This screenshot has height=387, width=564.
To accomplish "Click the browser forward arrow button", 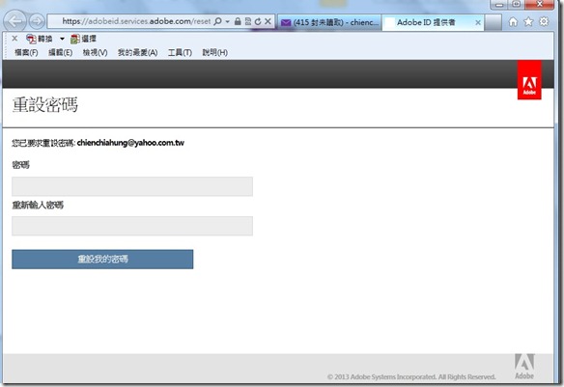I will [x=37, y=21].
